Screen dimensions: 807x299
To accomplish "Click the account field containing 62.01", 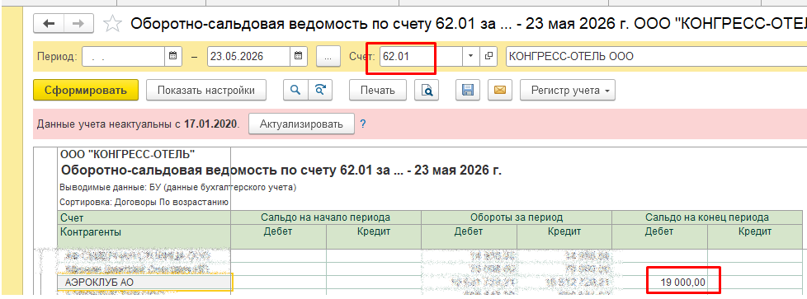I will coord(421,57).
